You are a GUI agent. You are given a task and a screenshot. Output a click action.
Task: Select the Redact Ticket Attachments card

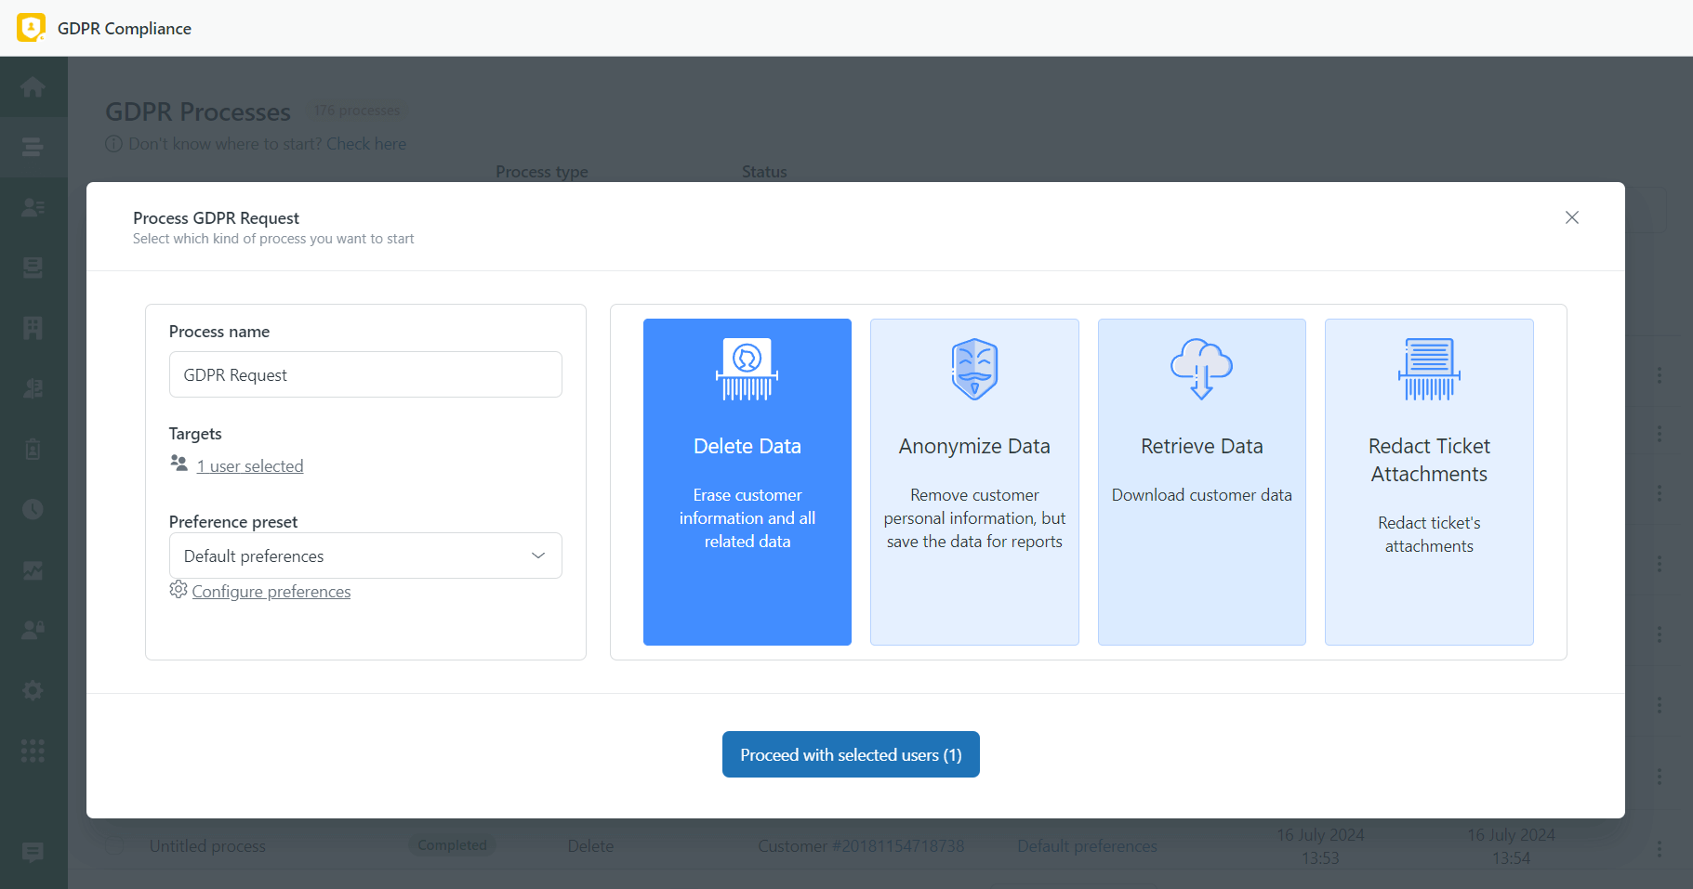(1429, 482)
